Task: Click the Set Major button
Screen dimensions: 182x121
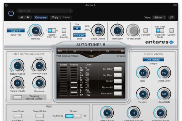Action: [x=117, y=69]
